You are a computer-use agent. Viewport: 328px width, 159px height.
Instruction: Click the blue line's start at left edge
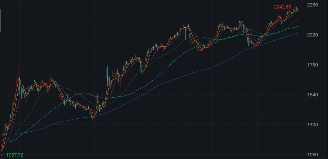click(x=2, y=134)
